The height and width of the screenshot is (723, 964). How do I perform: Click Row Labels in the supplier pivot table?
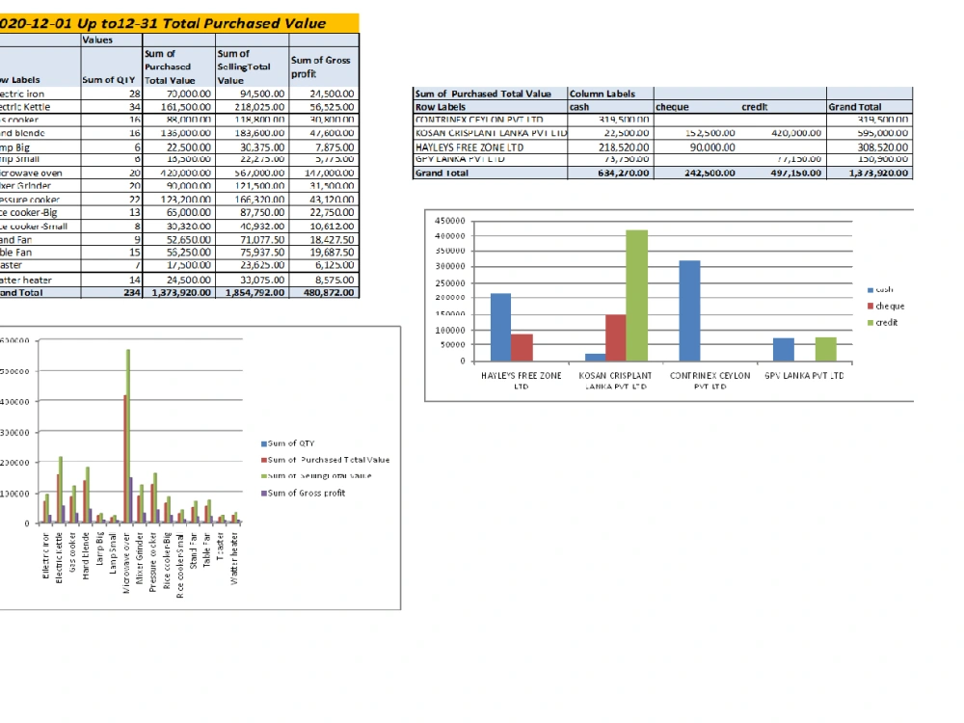(x=490, y=107)
